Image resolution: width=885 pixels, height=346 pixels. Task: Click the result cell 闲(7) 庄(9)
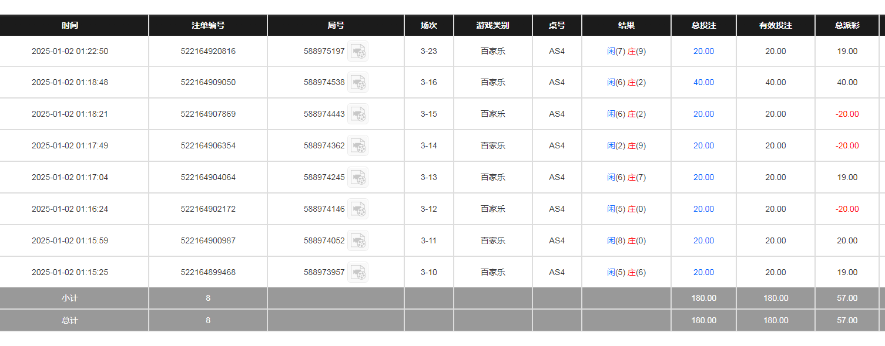pos(626,52)
